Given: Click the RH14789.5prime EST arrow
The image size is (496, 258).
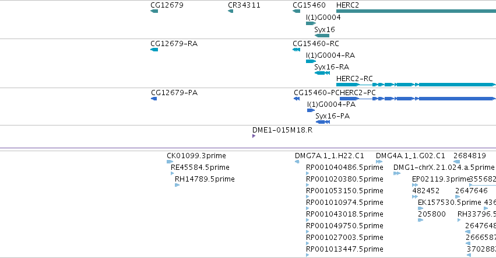Looking at the screenshot, I should point(177,185).
